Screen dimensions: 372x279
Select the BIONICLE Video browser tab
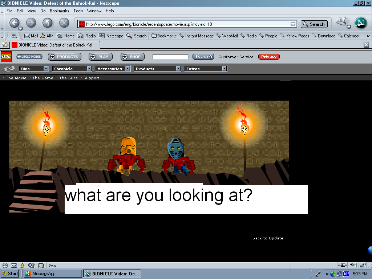click(x=55, y=45)
